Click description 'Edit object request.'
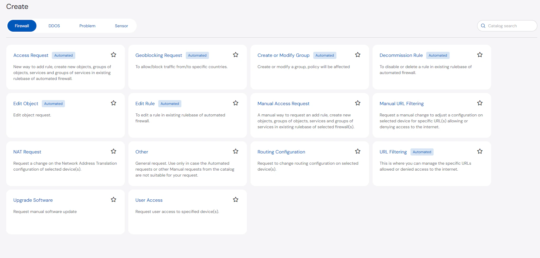Image resolution: width=540 pixels, height=258 pixels. 32,115
